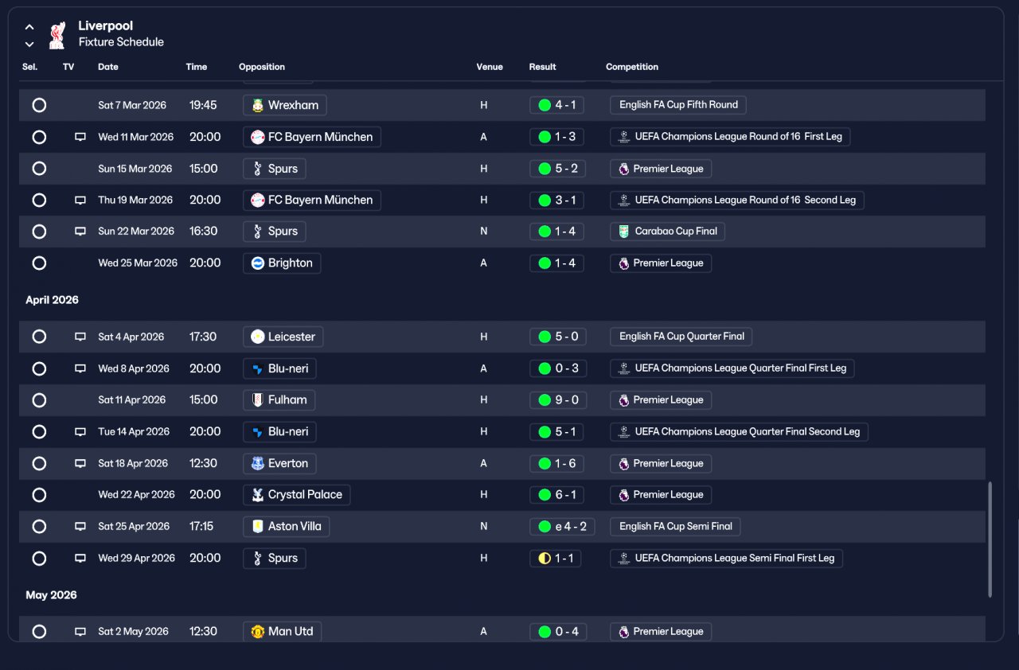Viewport: 1019px width, 670px height.
Task: Click the fixture list vertical scrollbar
Action: (990, 539)
